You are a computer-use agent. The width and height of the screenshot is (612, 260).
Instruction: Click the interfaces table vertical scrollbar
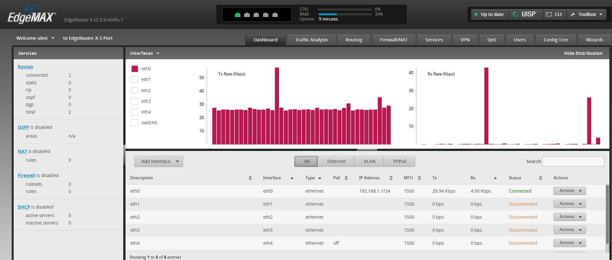click(x=607, y=214)
